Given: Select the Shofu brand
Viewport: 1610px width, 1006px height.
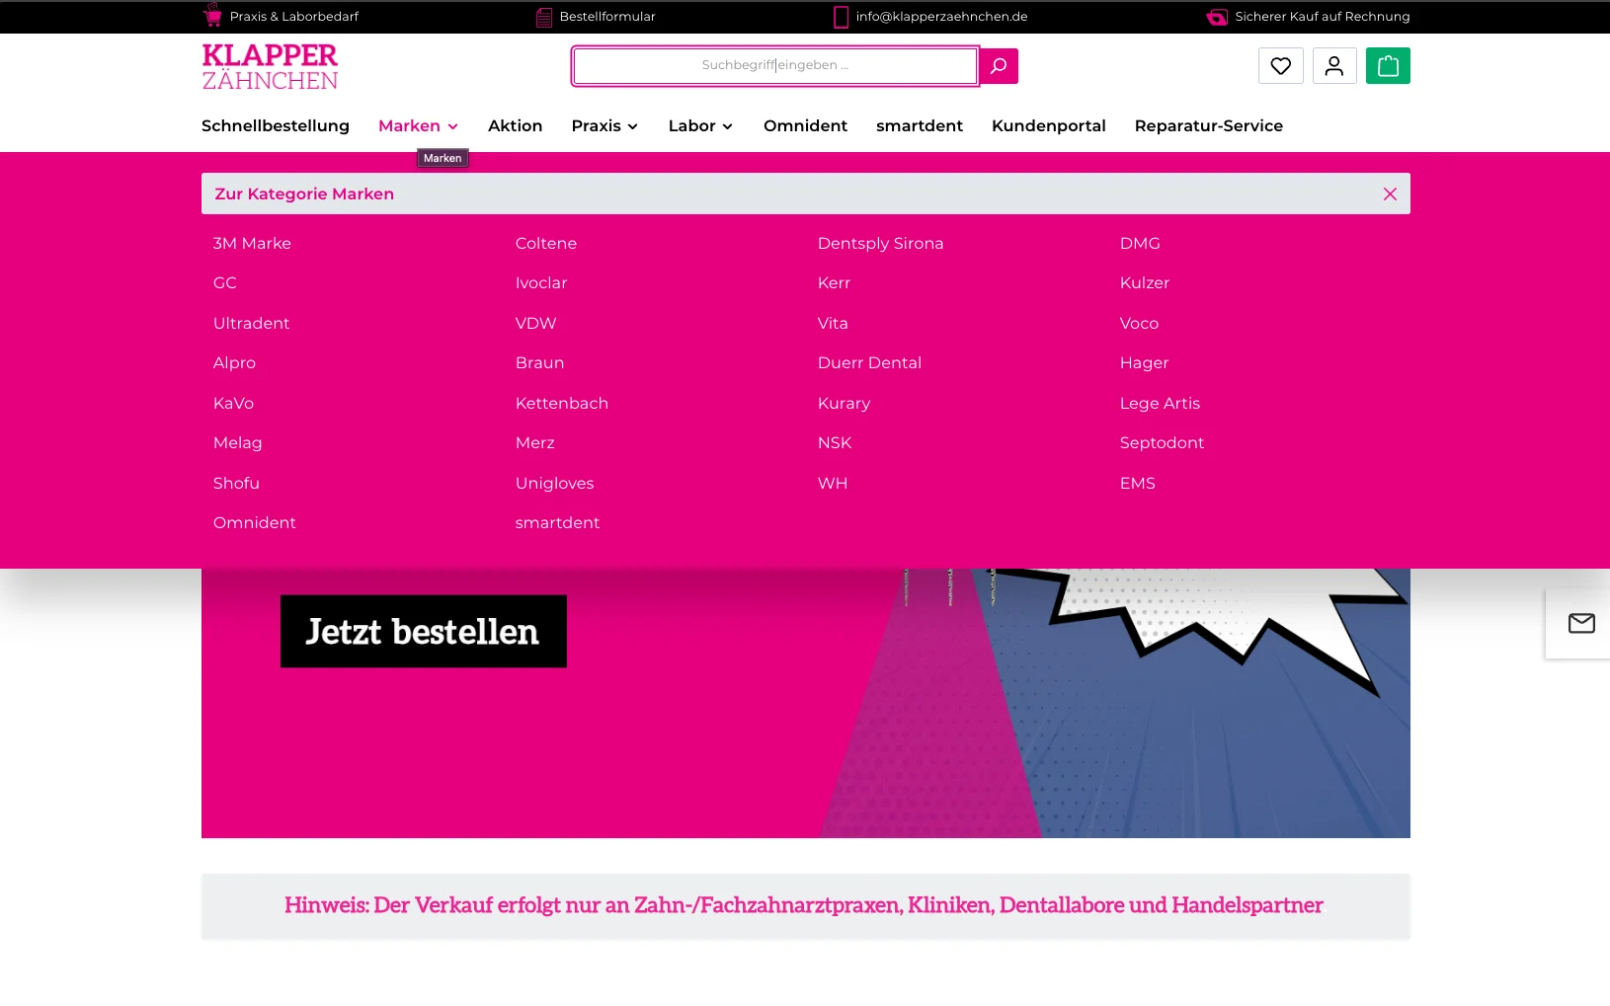Looking at the screenshot, I should click(x=236, y=483).
